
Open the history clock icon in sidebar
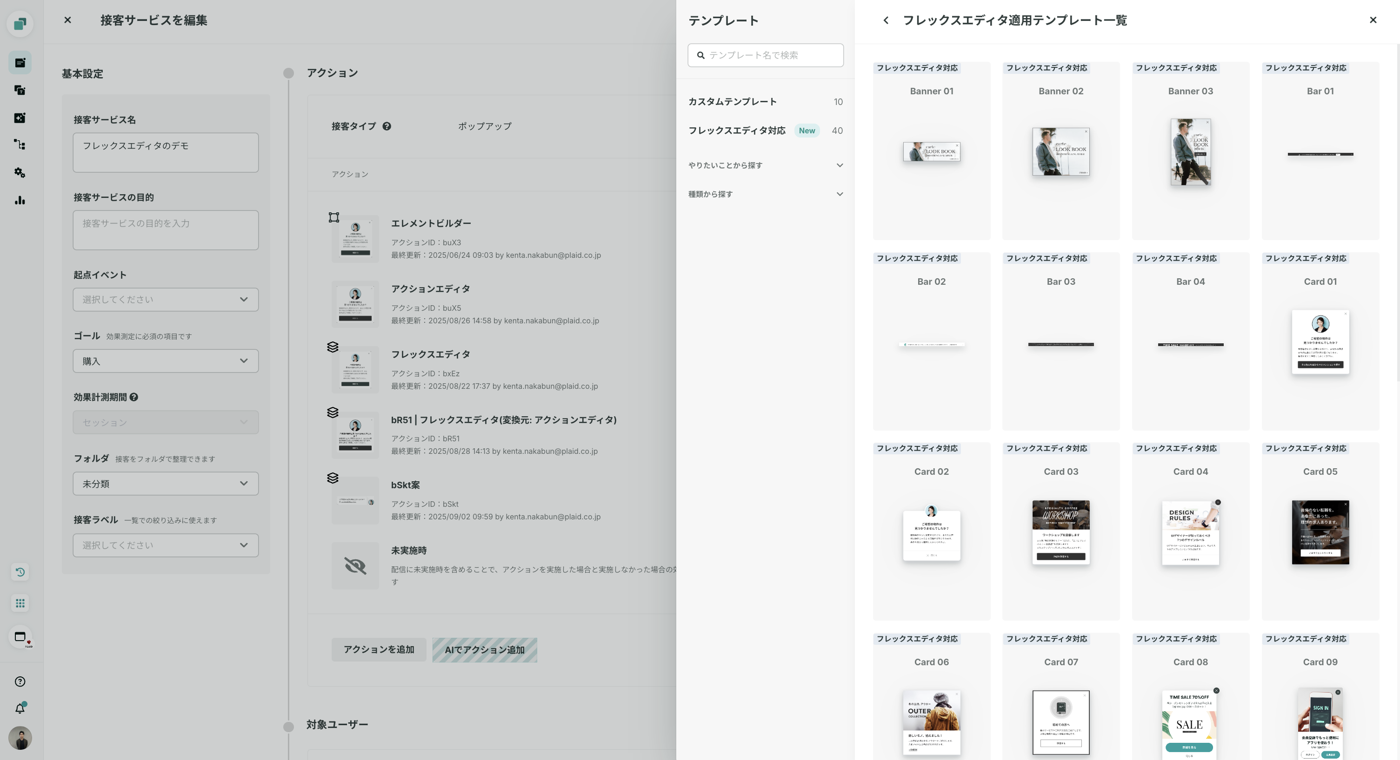(20, 572)
